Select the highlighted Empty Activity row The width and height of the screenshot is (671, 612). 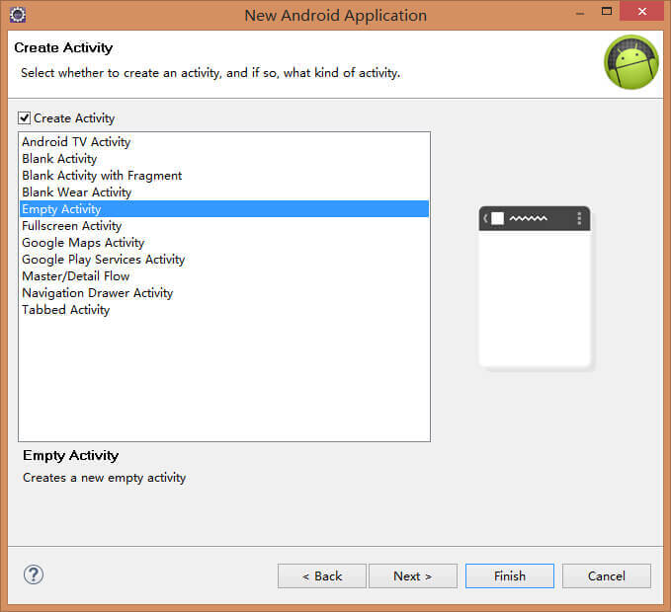[223, 209]
